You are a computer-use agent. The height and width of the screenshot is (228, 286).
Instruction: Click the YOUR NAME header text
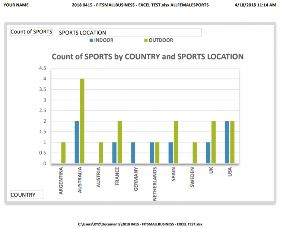point(16,5)
